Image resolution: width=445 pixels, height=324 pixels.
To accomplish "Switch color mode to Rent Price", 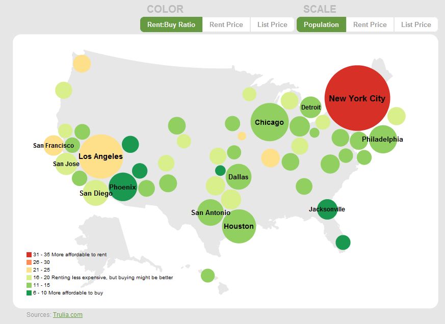I will tap(226, 24).
